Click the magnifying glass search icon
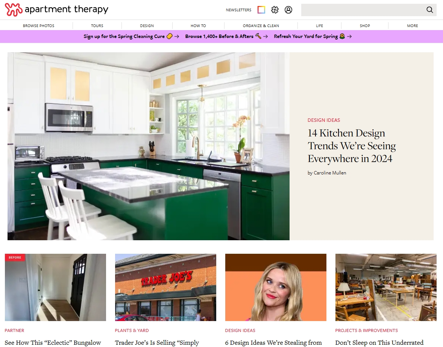The height and width of the screenshot is (347, 443). click(x=429, y=10)
